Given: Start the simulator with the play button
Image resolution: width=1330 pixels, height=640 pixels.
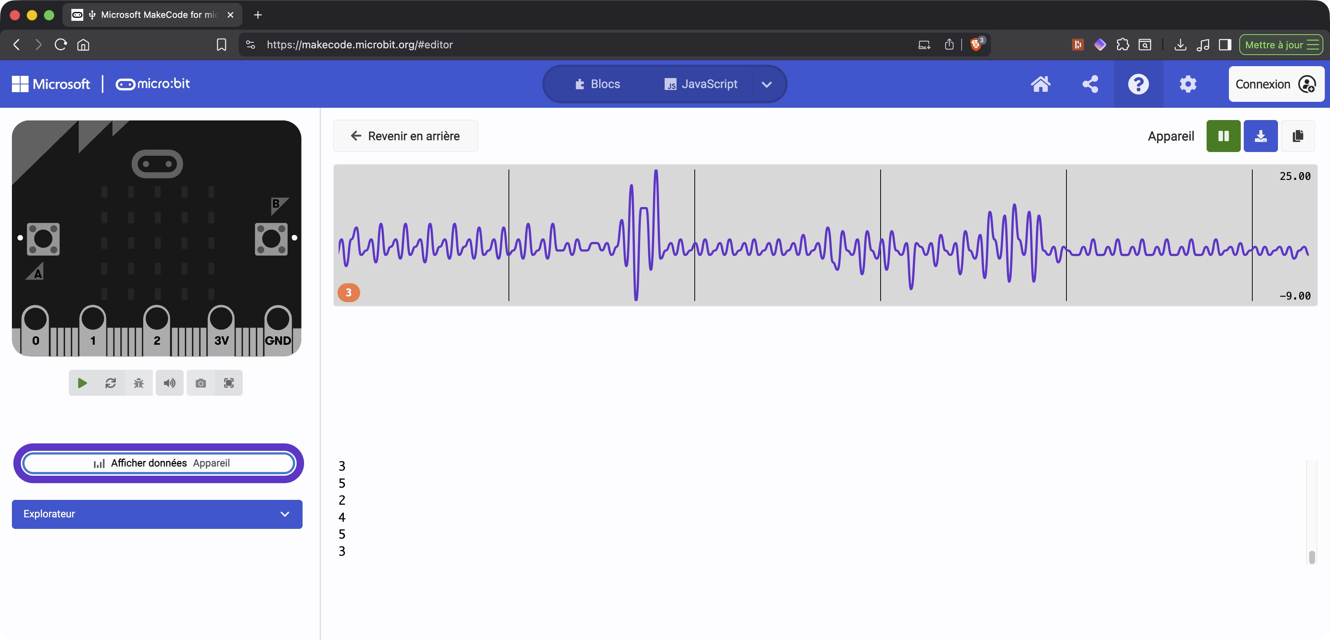Looking at the screenshot, I should point(82,383).
